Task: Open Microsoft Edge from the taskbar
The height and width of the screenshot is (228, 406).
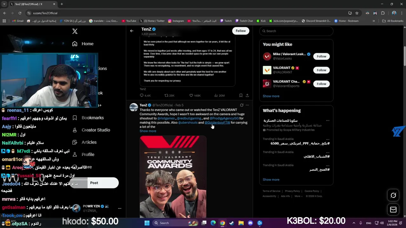Action: (213, 223)
